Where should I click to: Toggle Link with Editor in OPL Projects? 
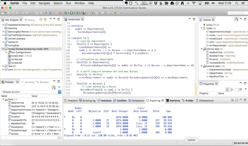(45, 19)
